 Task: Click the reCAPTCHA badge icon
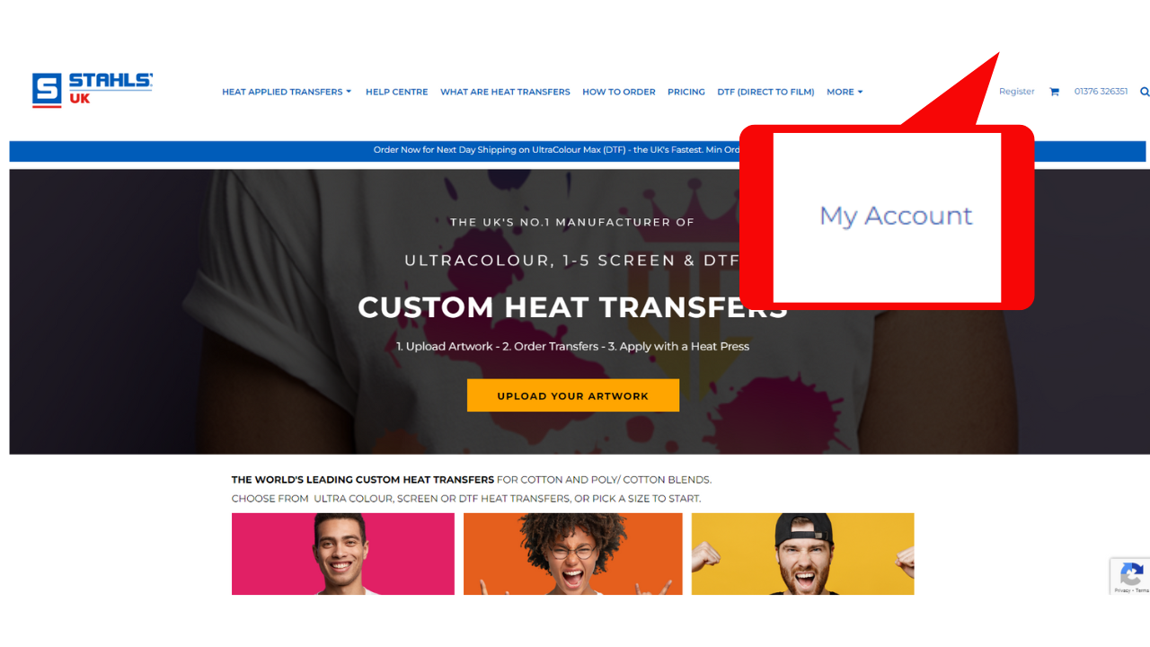click(1130, 576)
